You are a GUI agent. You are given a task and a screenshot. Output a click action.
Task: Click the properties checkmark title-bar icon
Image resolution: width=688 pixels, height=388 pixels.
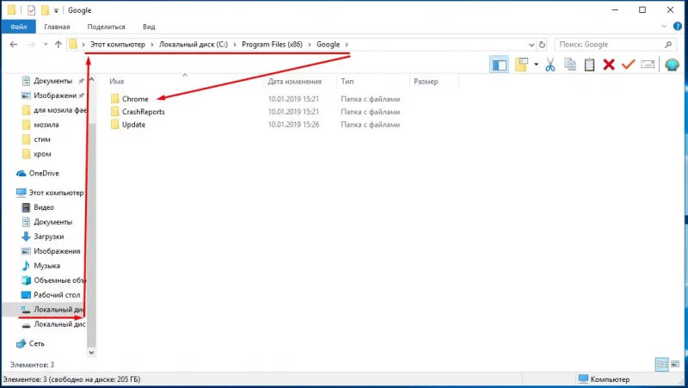(31, 10)
